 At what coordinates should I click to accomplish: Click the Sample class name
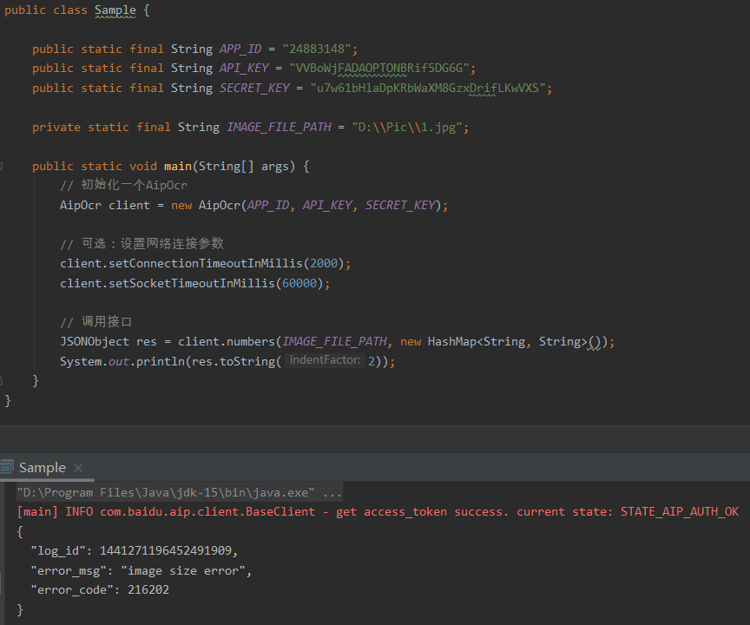pos(115,10)
